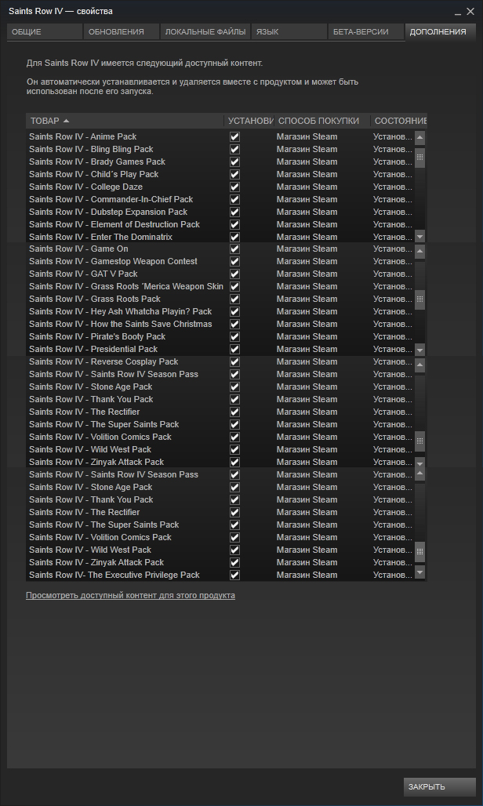This screenshot has height=806, width=483.
Task: Sort the list by the ТОВАР column header
Action: (x=125, y=121)
